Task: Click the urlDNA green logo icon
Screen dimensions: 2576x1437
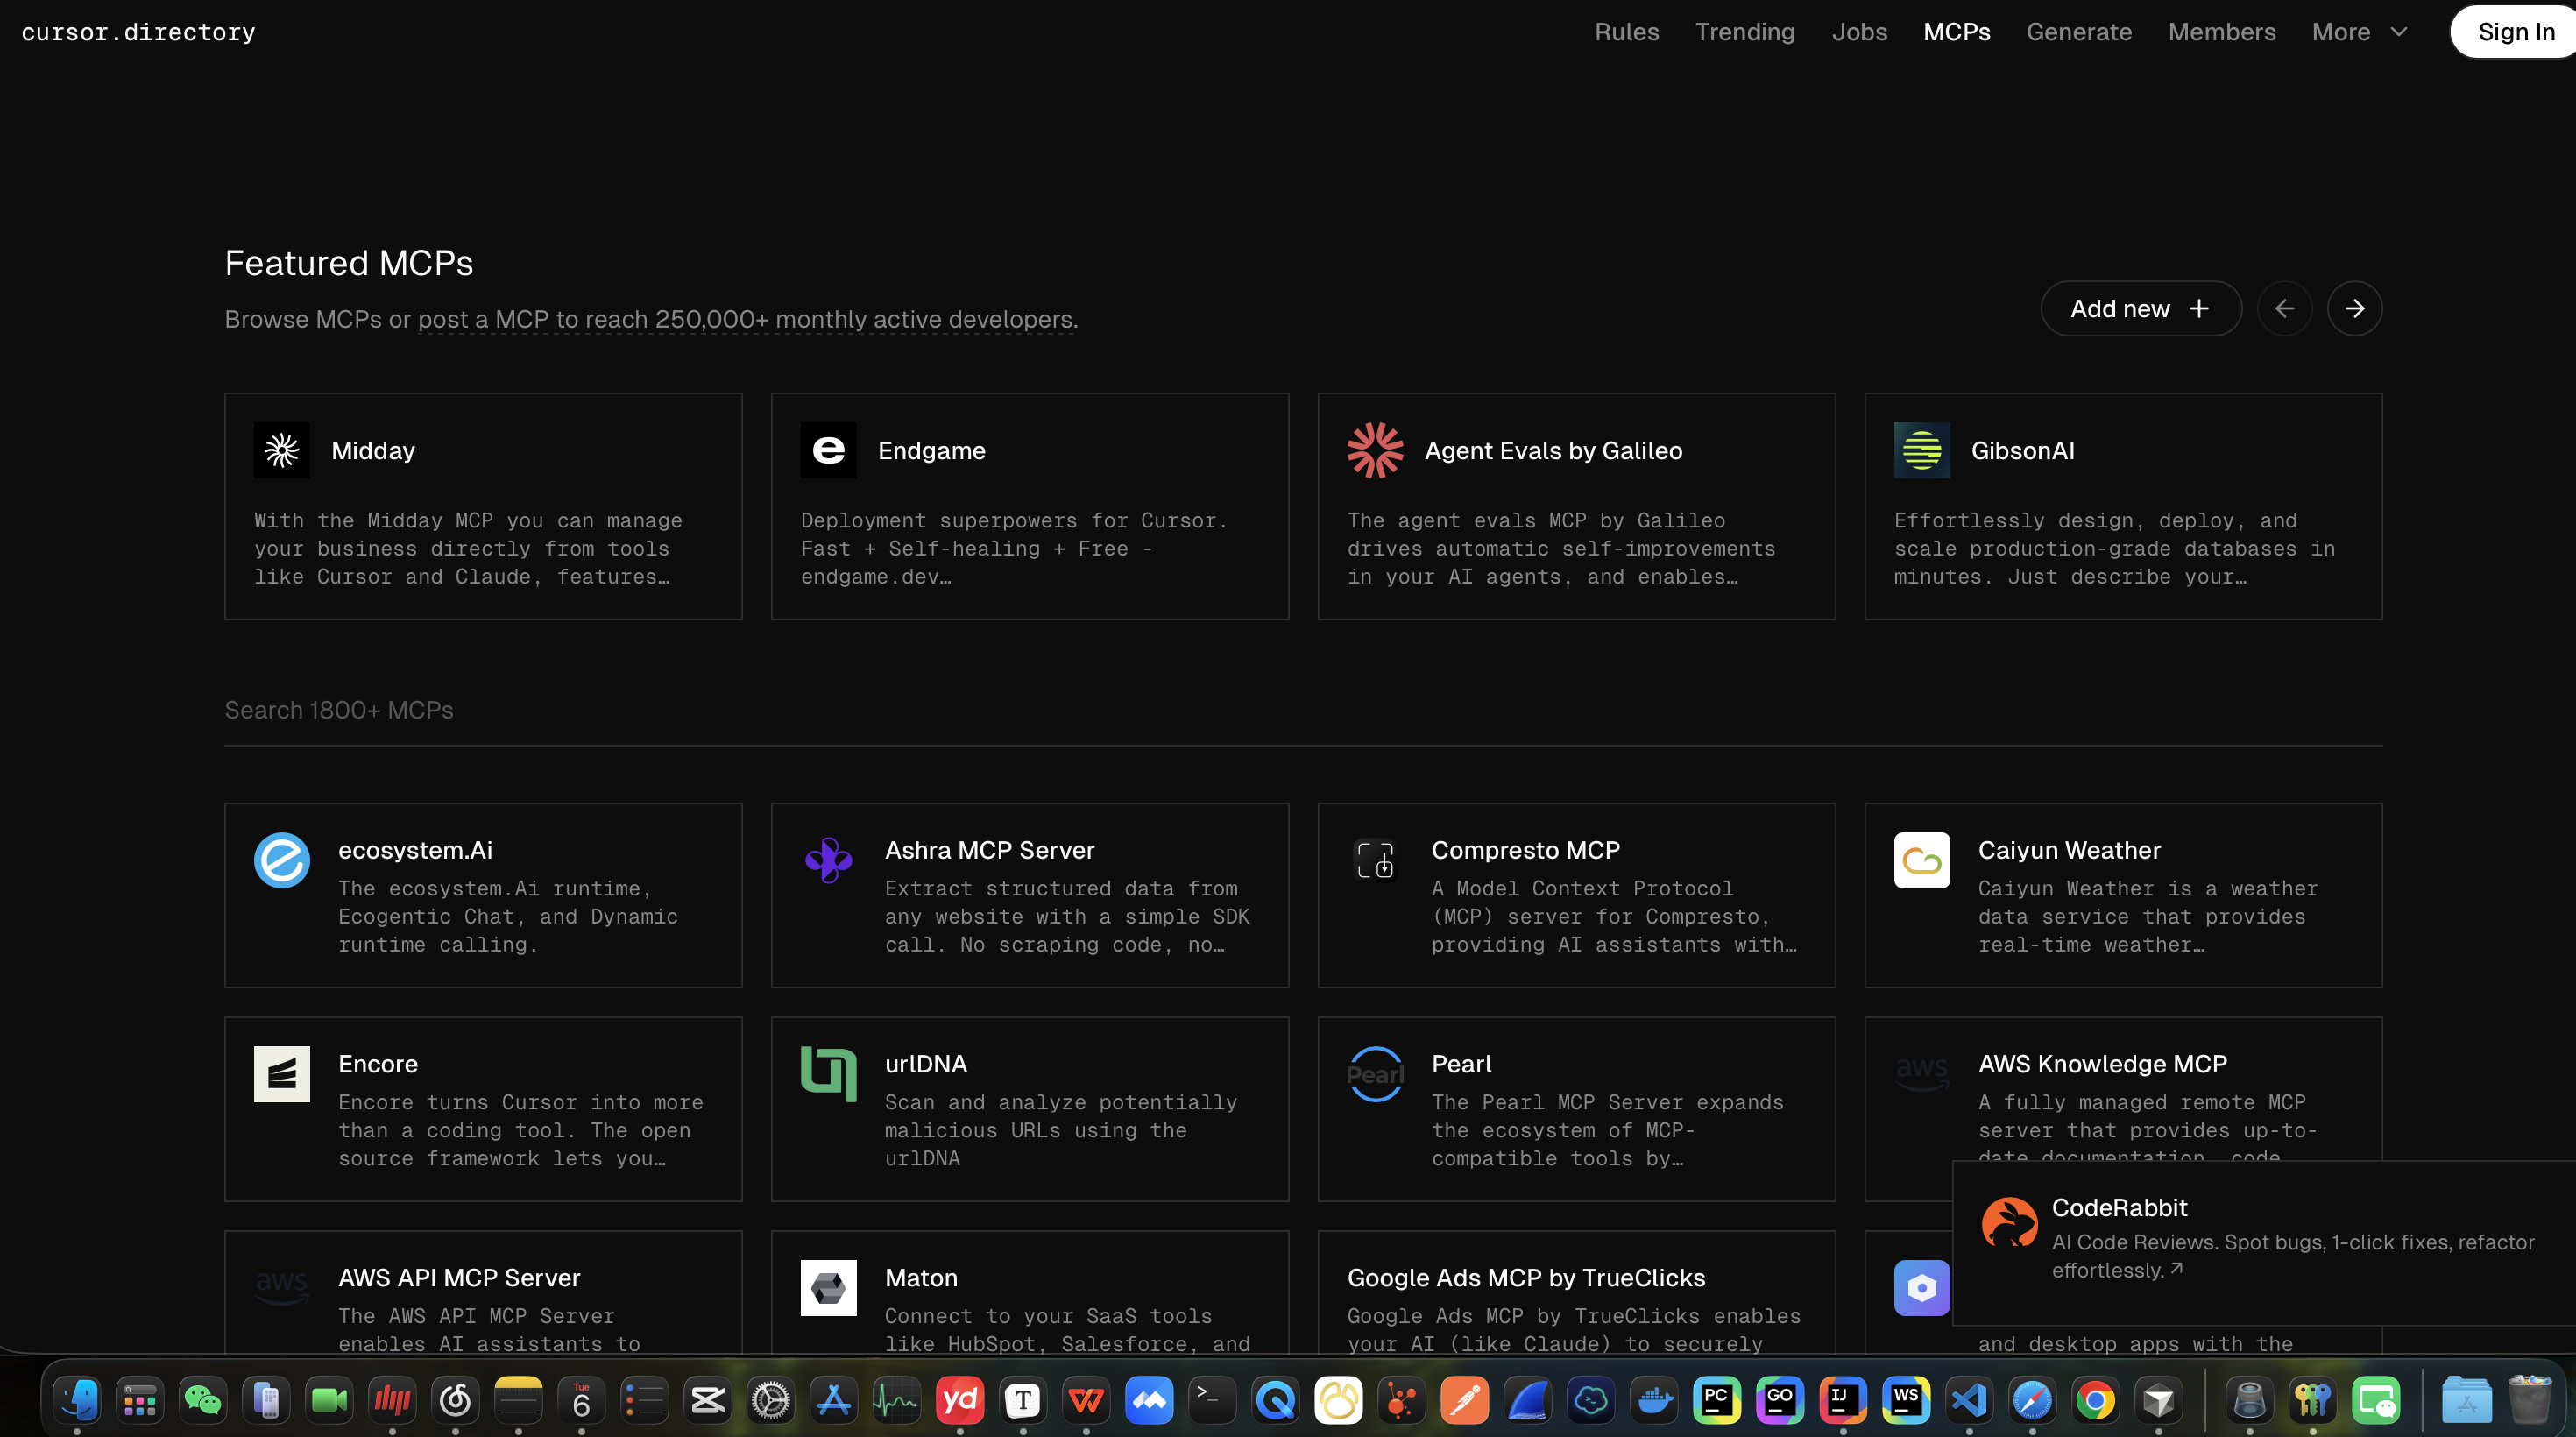Action: (828, 1074)
